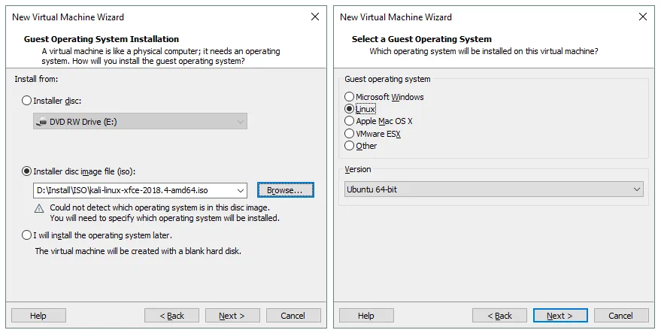Screen dimensions: 661x333
Task: Select the Installer disc radio button
Action: tap(28, 100)
